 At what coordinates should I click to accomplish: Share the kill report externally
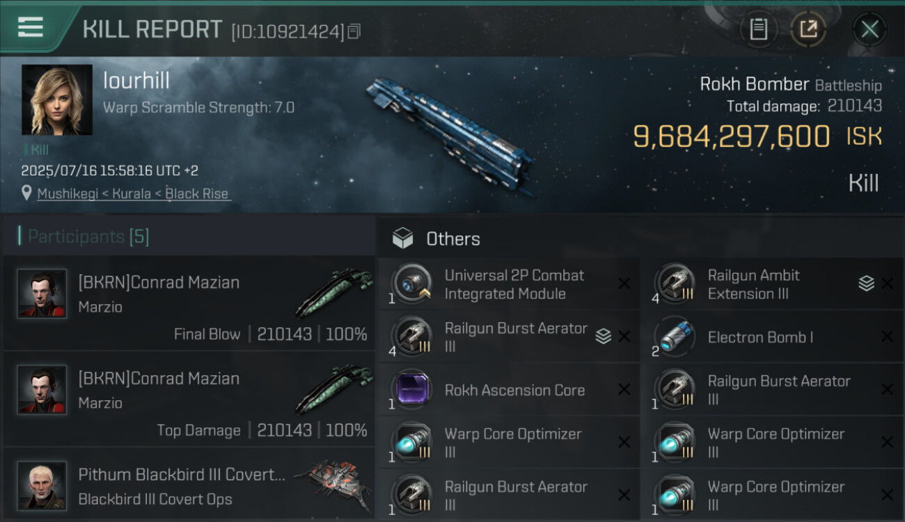click(x=808, y=29)
